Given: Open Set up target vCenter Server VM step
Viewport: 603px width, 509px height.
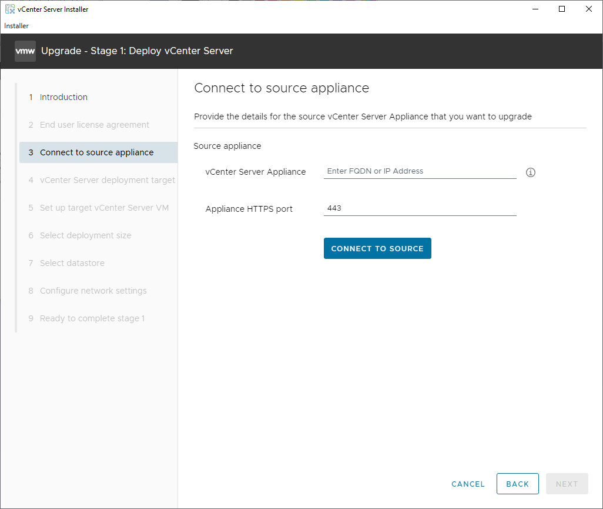Looking at the screenshot, I should pos(104,208).
